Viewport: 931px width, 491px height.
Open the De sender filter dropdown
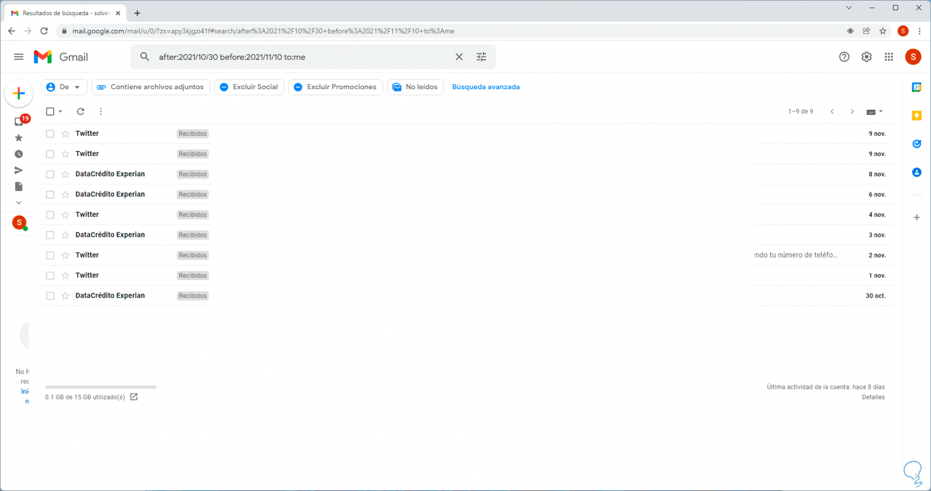click(x=64, y=87)
